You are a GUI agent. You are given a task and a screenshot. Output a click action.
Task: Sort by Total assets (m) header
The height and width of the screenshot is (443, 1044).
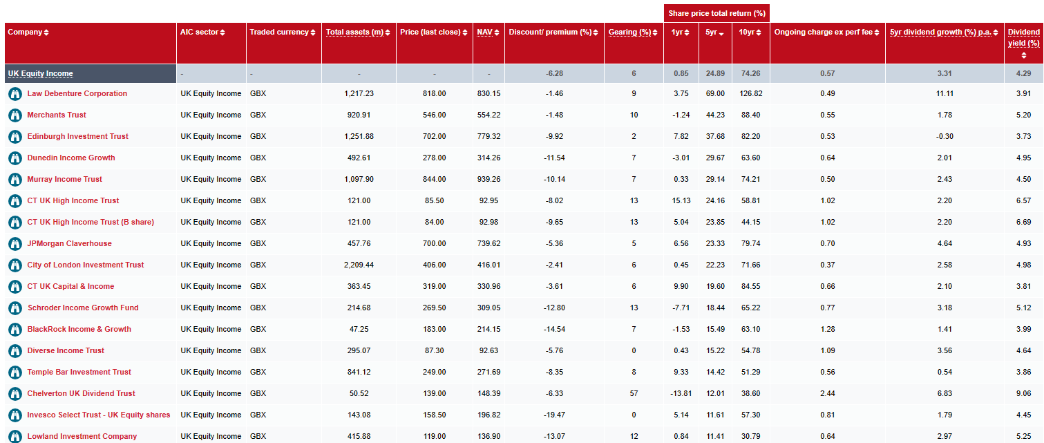359,32
